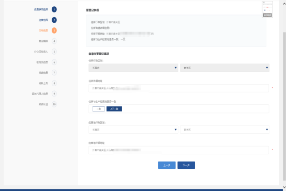The height and width of the screenshot is (191, 286).
Task: Select the checked 不一致 option
Action: coord(114,109)
